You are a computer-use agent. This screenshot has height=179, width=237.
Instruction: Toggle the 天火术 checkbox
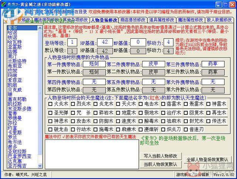coord(118,104)
